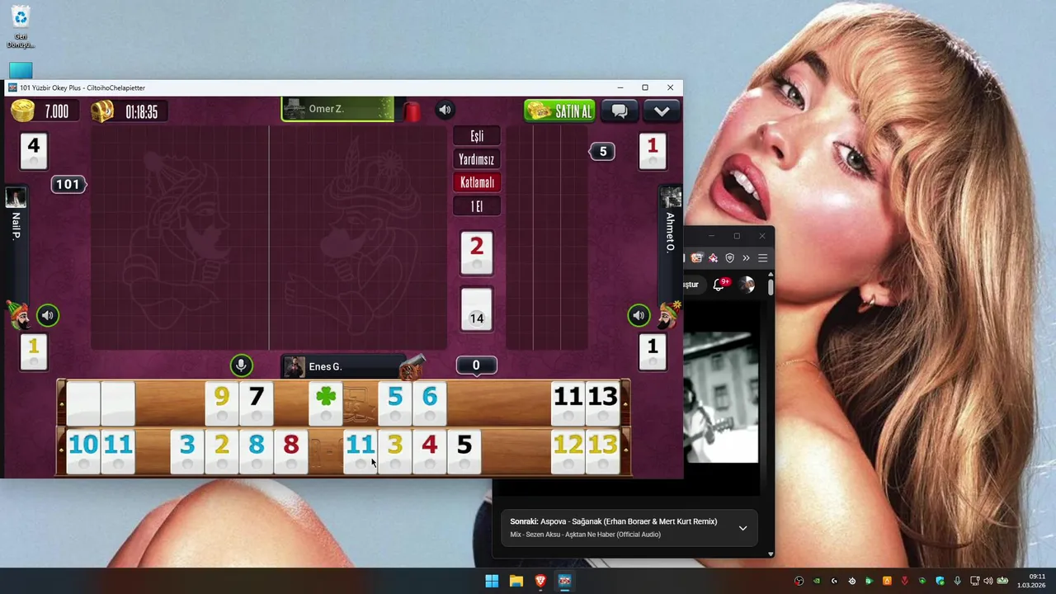The image size is (1056, 594).
Task: Select the red 8 tile in rack
Action: click(x=290, y=450)
